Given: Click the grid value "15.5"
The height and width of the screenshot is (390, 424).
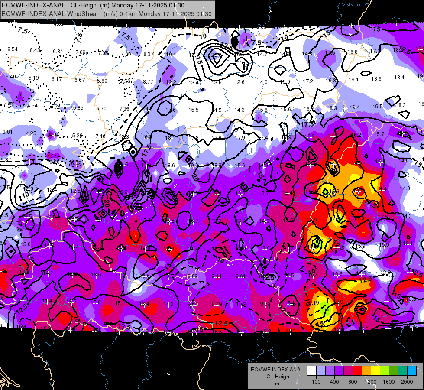Looking at the screenshot, I should [194, 110].
